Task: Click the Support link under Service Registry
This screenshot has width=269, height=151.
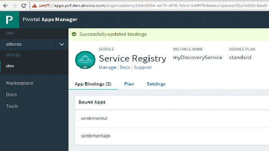Action: [x=143, y=67]
